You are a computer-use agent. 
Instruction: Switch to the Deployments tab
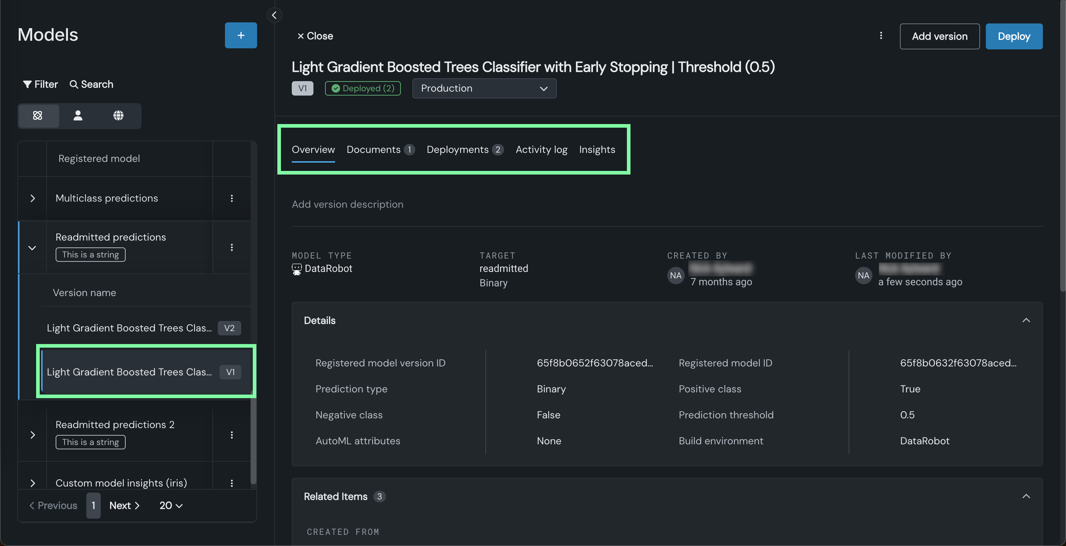point(457,150)
